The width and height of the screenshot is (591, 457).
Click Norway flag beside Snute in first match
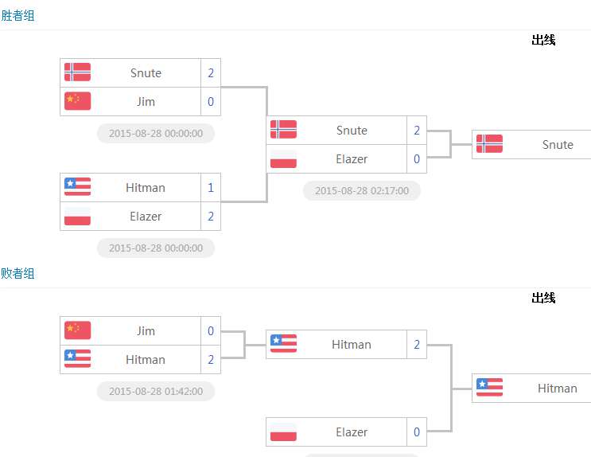click(77, 72)
